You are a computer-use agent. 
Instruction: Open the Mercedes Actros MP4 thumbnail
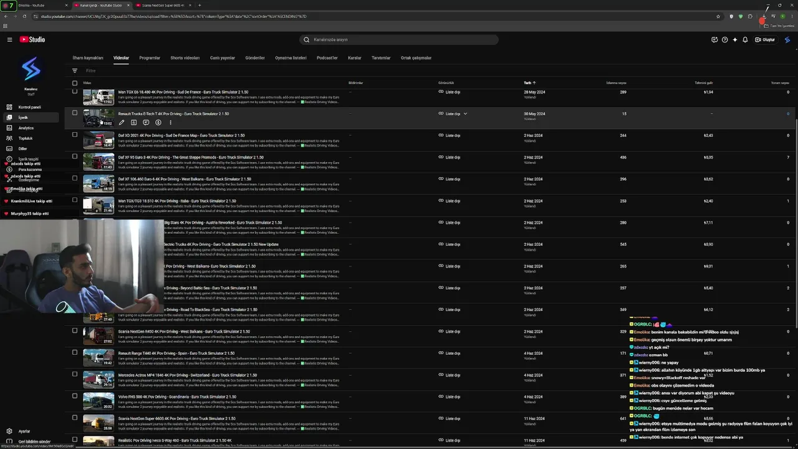[99, 380]
